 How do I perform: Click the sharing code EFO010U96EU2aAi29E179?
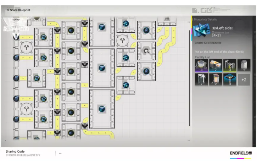pos(23,155)
